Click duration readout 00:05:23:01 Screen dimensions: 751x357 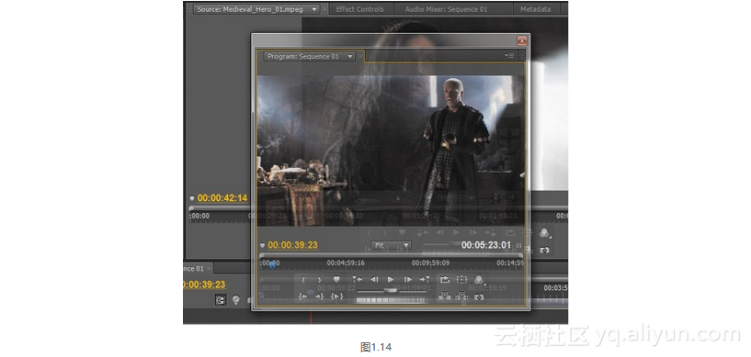486,245
